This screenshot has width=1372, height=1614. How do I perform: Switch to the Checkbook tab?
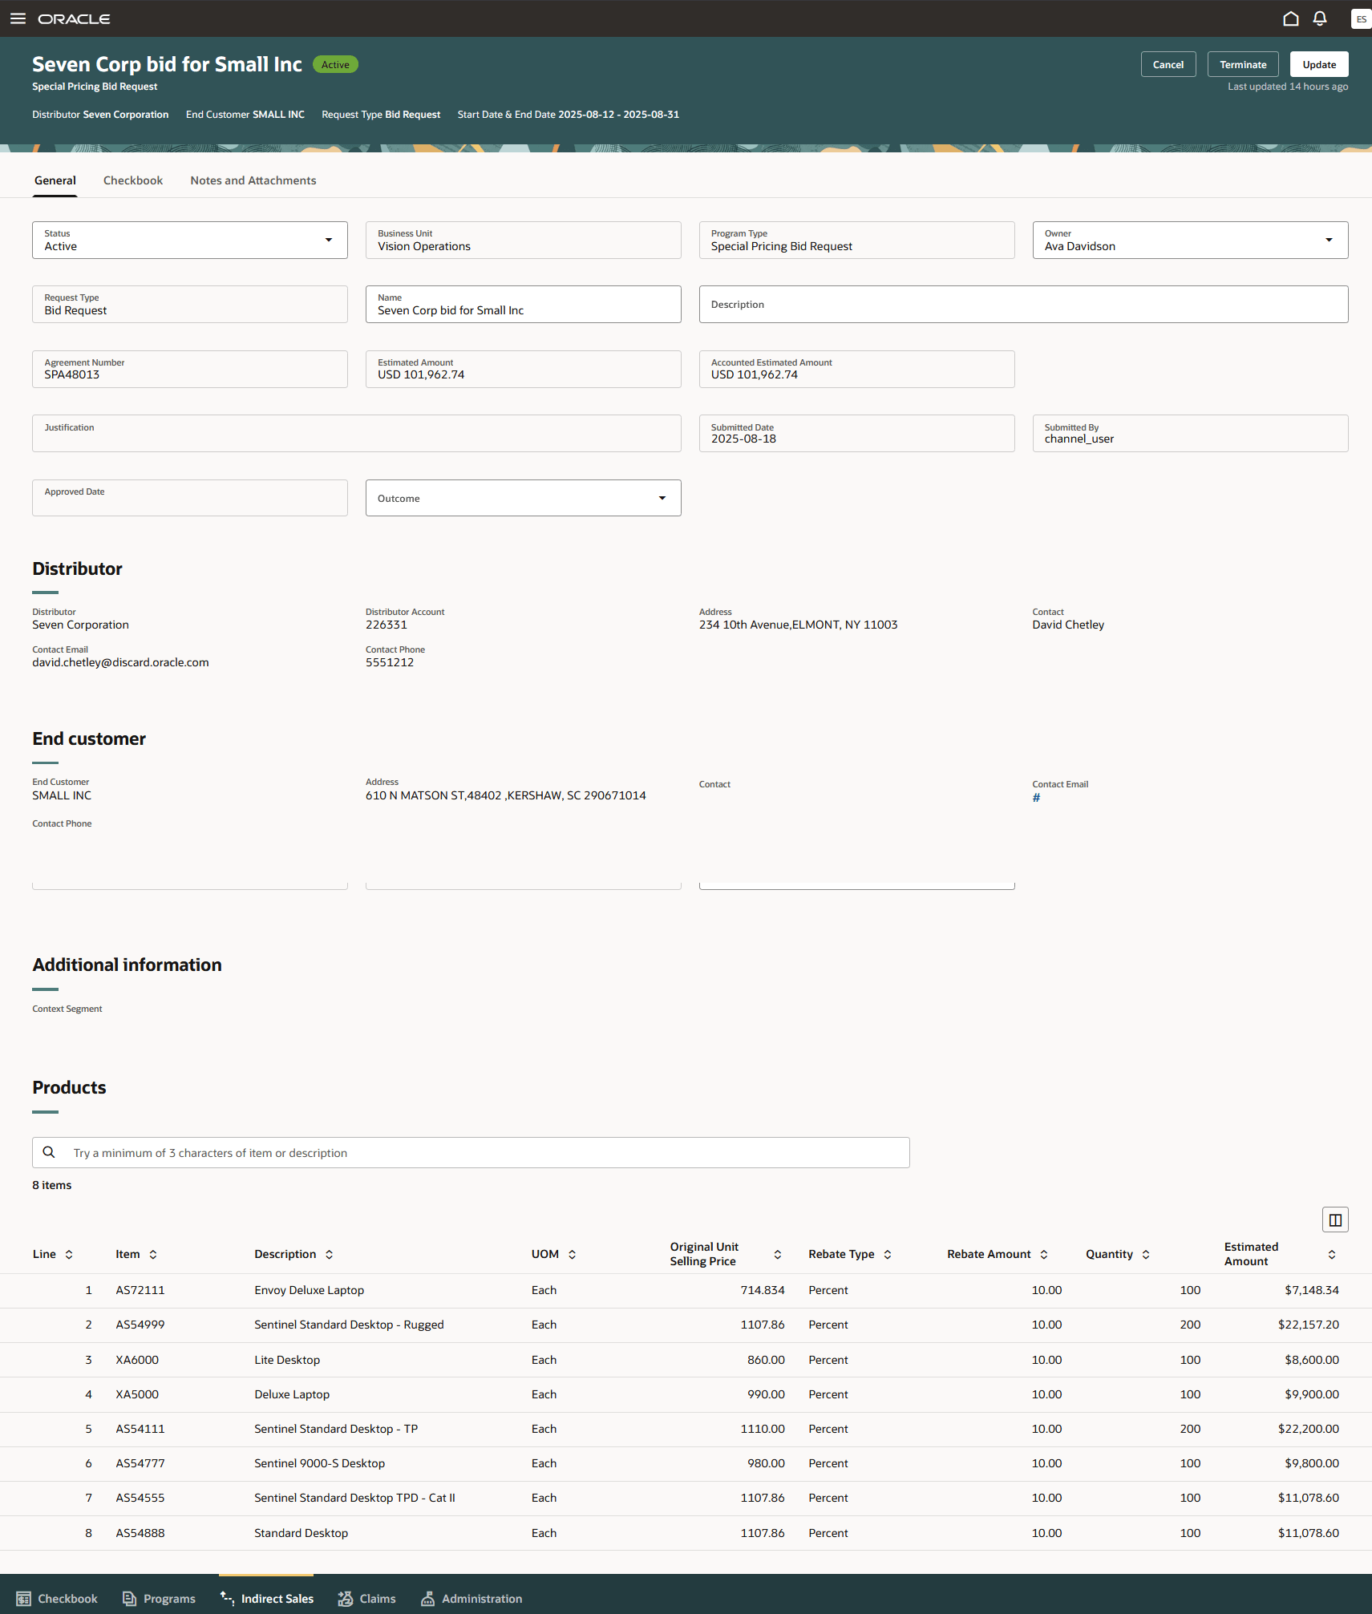(132, 180)
